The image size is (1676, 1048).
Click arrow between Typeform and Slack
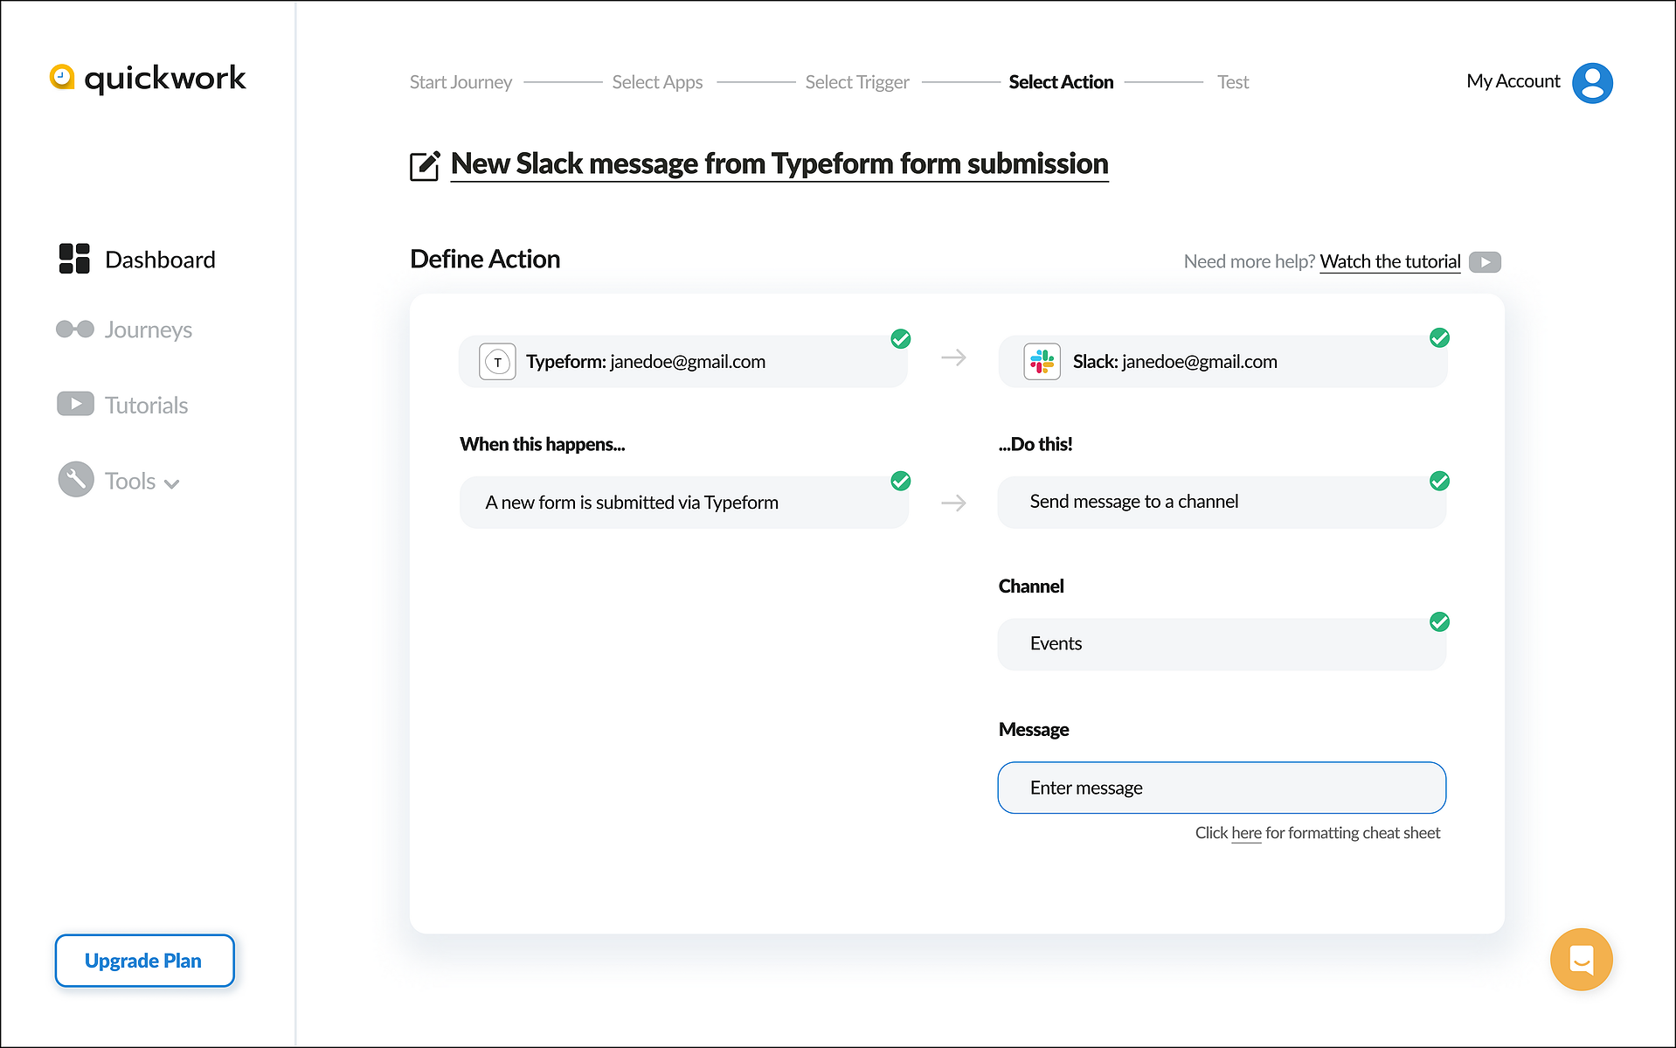(x=953, y=357)
